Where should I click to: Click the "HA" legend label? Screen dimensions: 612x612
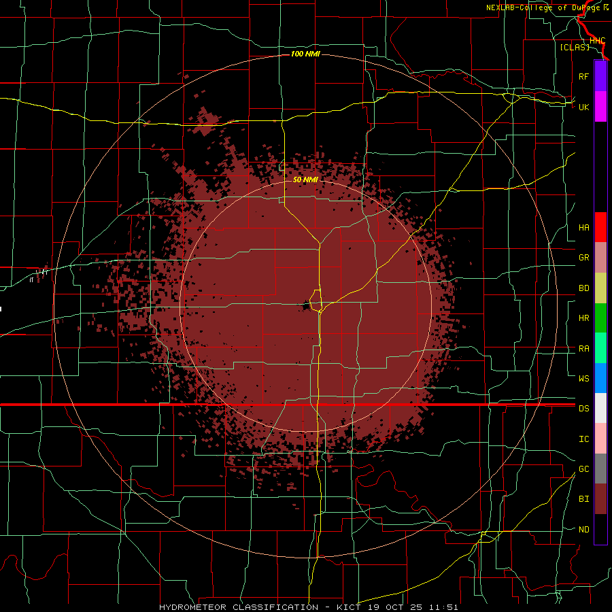pyautogui.click(x=583, y=227)
